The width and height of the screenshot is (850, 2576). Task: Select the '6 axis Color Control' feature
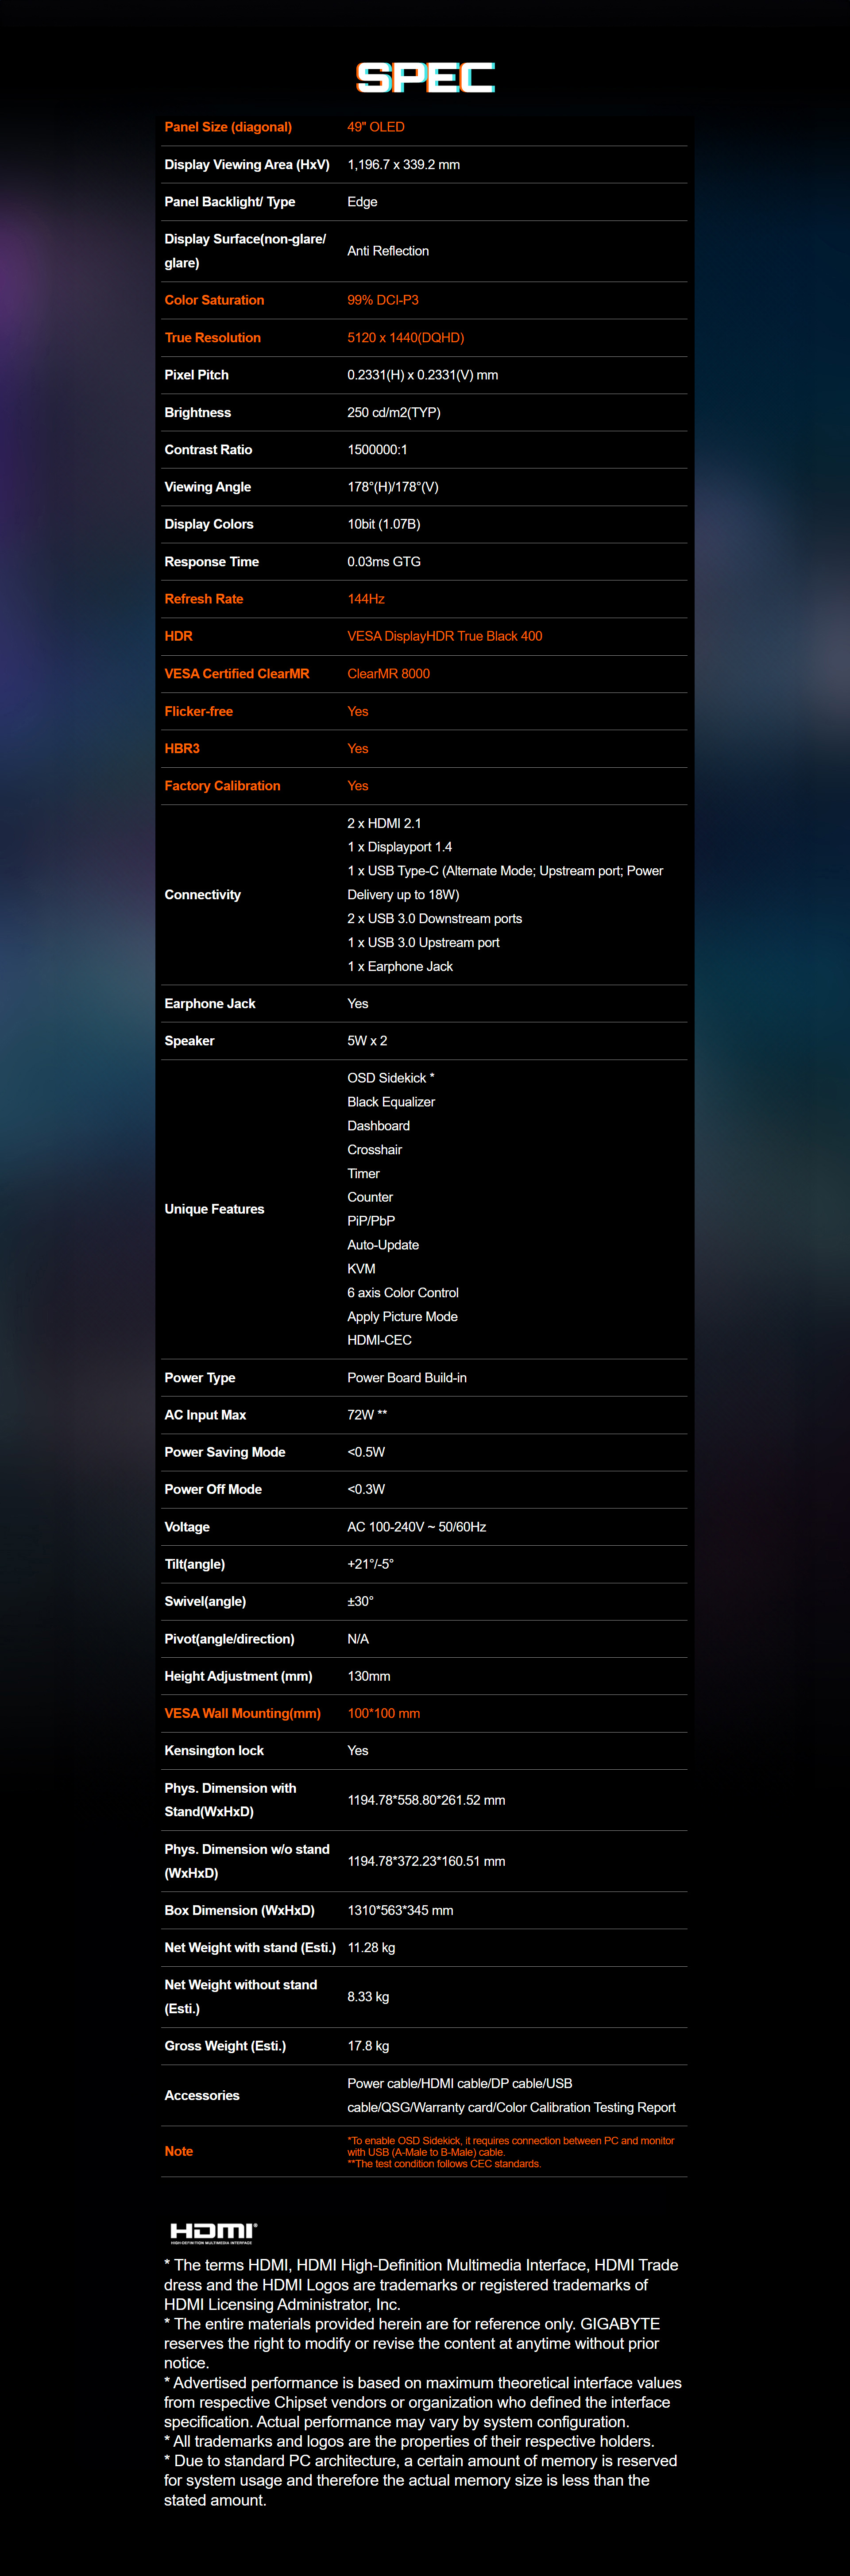(x=403, y=1293)
